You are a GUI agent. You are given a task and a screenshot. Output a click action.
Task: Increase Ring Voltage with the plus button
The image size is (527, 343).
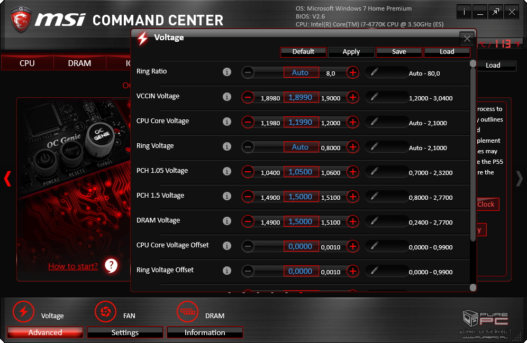tap(352, 147)
